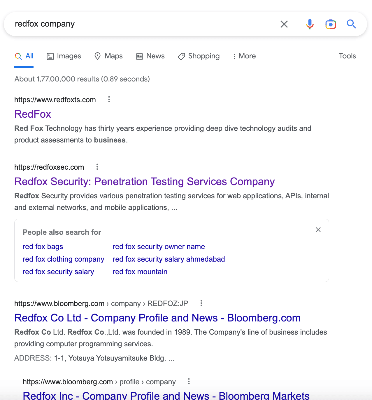Search by image using the Google Lens camera
Image resolution: width=372 pixels, height=400 pixels.
(331, 24)
